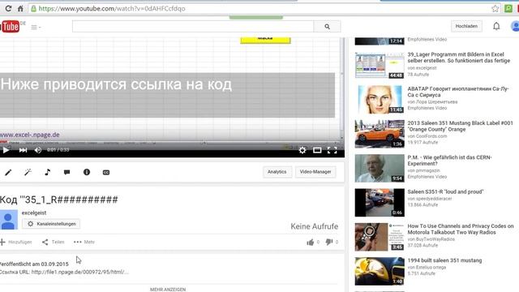Open the excelgeist channel link
The width and height of the screenshot is (519, 292).
[34, 213]
